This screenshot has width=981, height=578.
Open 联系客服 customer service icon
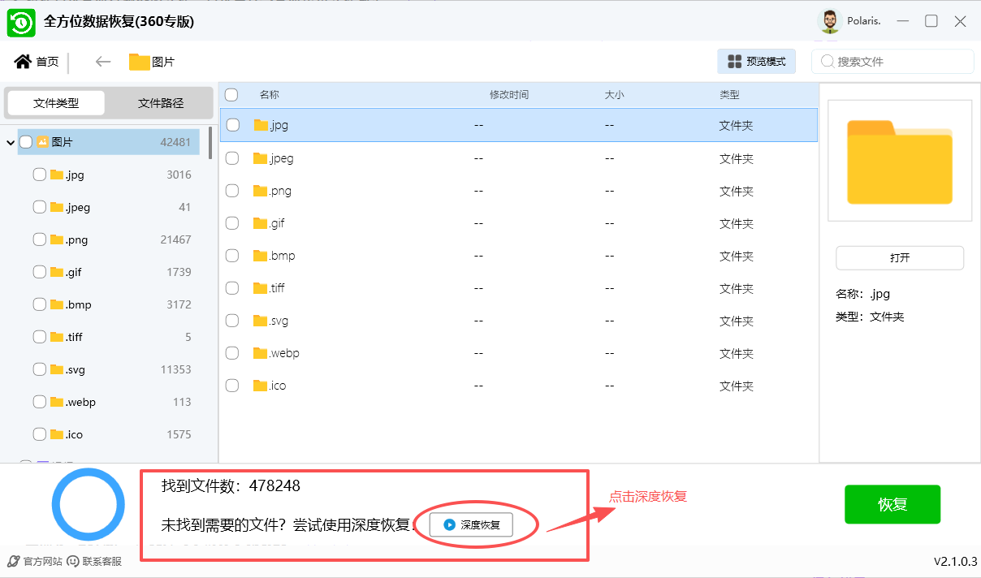(x=73, y=561)
